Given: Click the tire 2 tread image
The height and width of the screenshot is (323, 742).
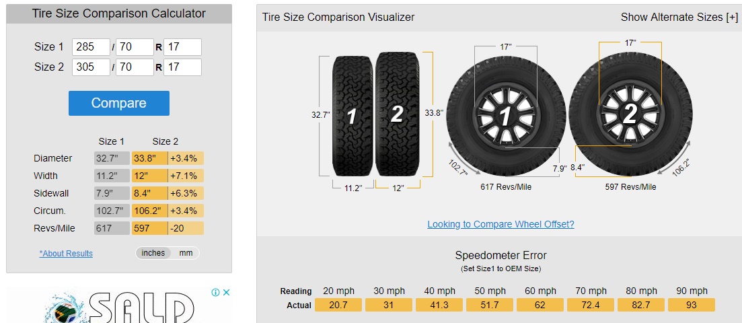Looking at the screenshot, I should tap(398, 114).
